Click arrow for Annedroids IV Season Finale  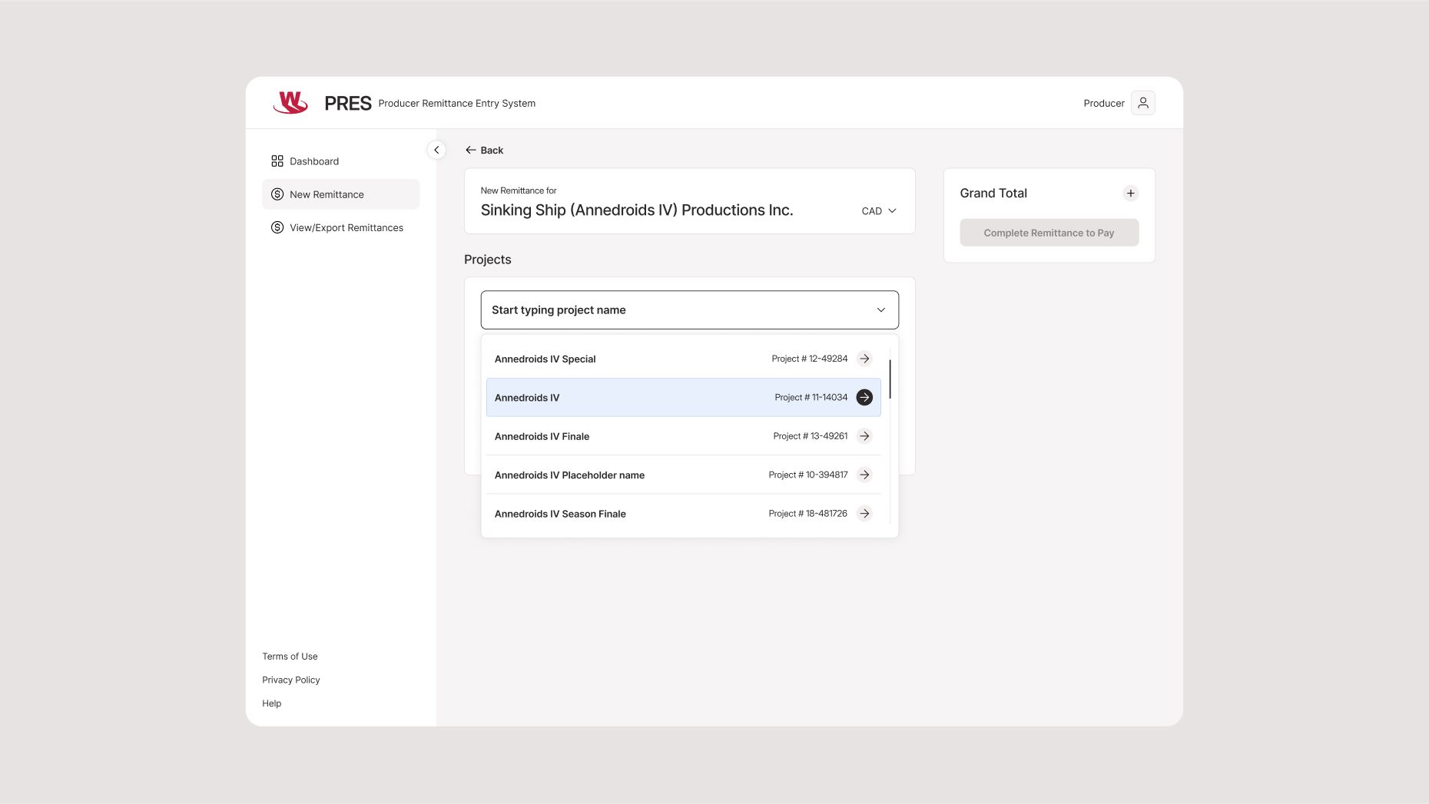pyautogui.click(x=864, y=514)
